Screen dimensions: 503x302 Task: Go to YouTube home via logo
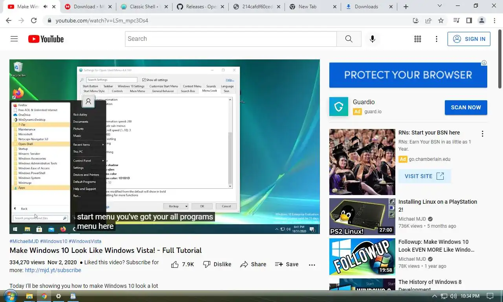point(46,39)
